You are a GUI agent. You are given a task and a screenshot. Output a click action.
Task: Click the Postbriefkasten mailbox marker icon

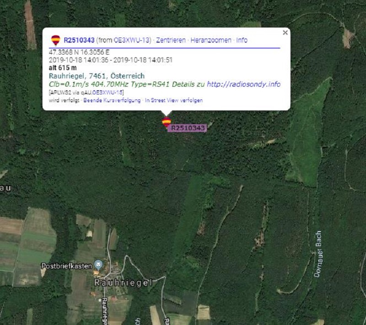point(98,265)
